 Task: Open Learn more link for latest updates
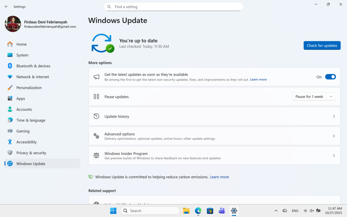click(258, 79)
